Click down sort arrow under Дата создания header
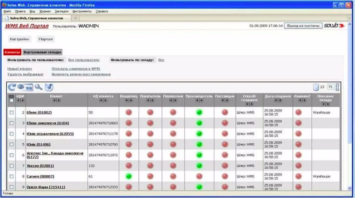The image size is (355, 198). click(x=276, y=100)
